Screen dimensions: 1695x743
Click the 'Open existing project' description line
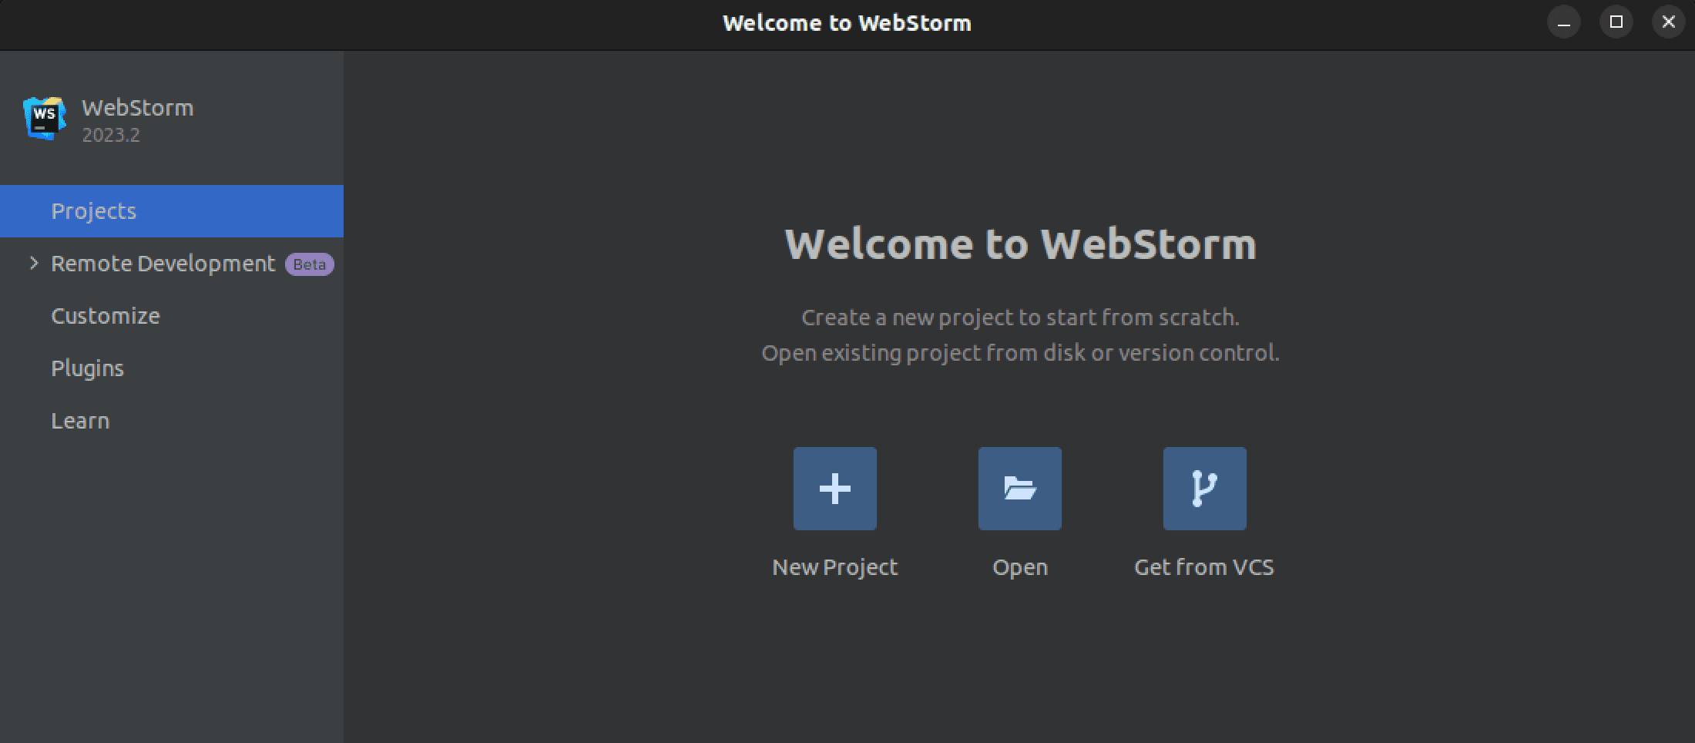point(1020,353)
